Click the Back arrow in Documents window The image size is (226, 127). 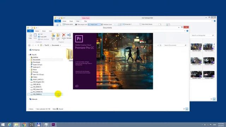click(x=29, y=45)
